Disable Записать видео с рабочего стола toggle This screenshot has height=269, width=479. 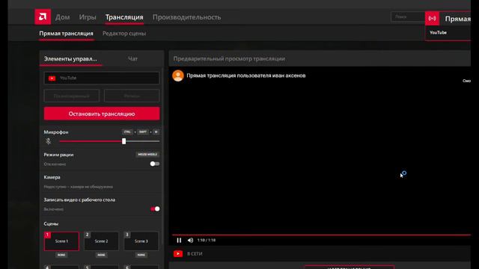[x=155, y=209]
